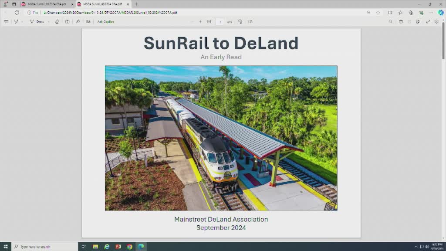
Task: Click the SunRail to DeLand title
Action: (221, 43)
